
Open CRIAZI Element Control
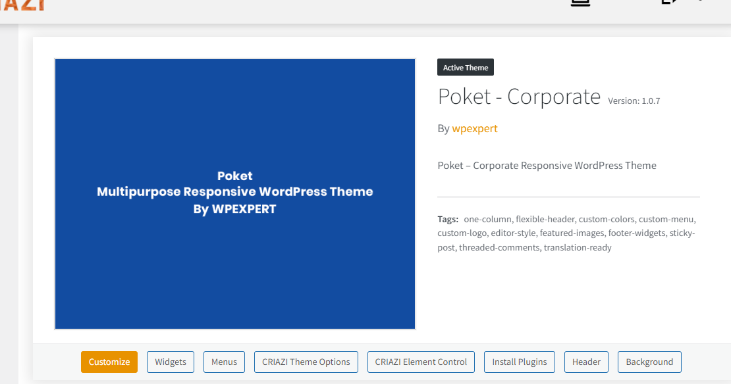[x=421, y=362]
